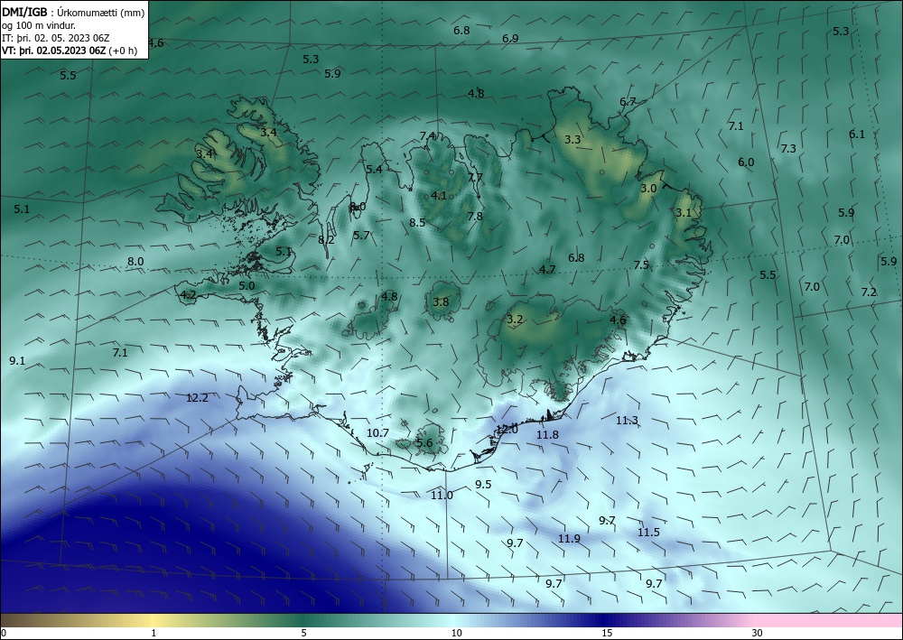Click the 5.0 value on the map
This screenshot has height=640, width=903.
coord(247,286)
